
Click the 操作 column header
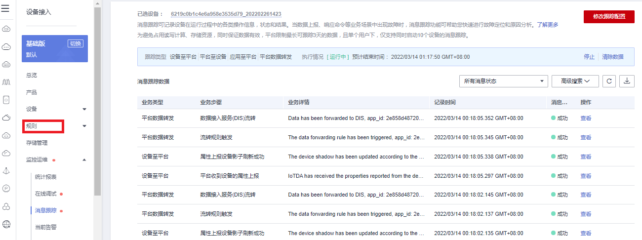[586, 102]
